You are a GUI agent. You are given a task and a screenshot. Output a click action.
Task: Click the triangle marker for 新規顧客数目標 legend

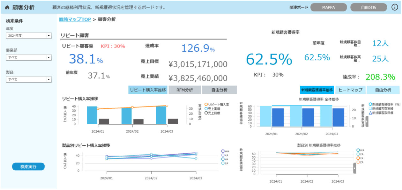370,113
